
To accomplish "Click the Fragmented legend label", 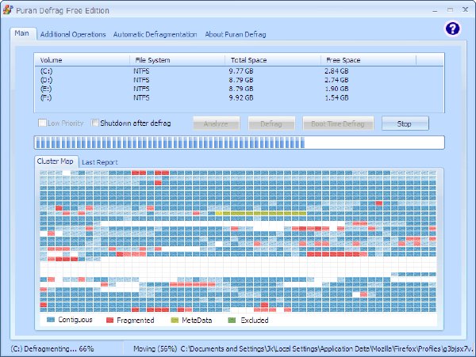I will click(136, 321).
